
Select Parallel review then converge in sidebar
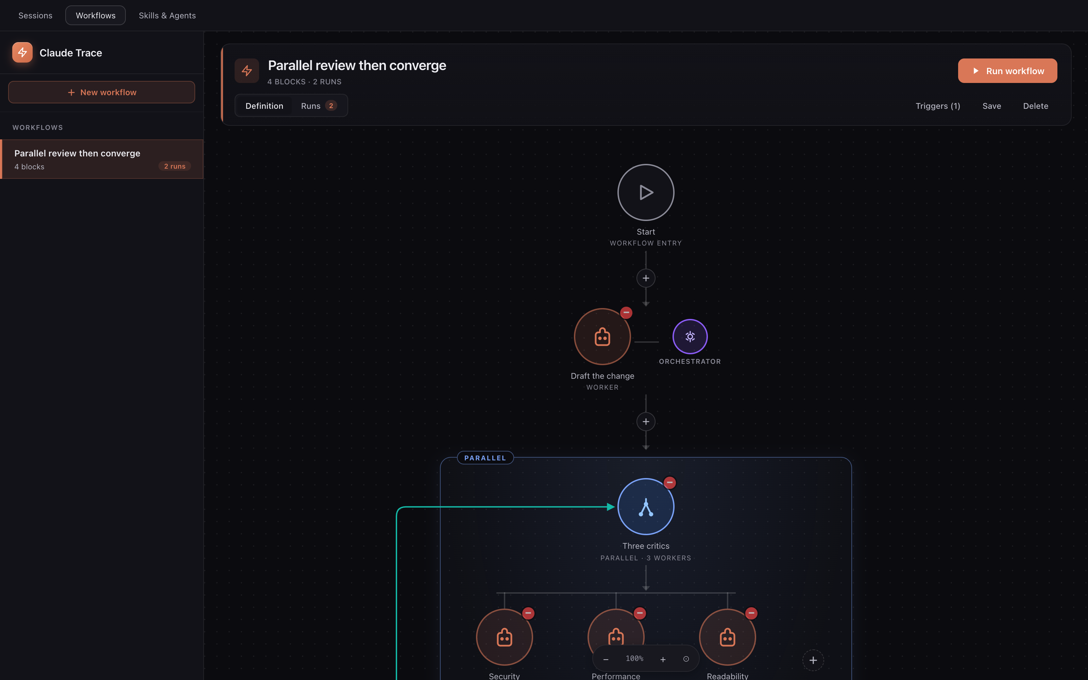point(102,159)
